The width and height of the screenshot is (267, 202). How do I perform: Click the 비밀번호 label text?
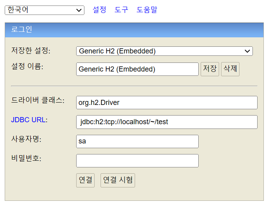(x=26, y=158)
